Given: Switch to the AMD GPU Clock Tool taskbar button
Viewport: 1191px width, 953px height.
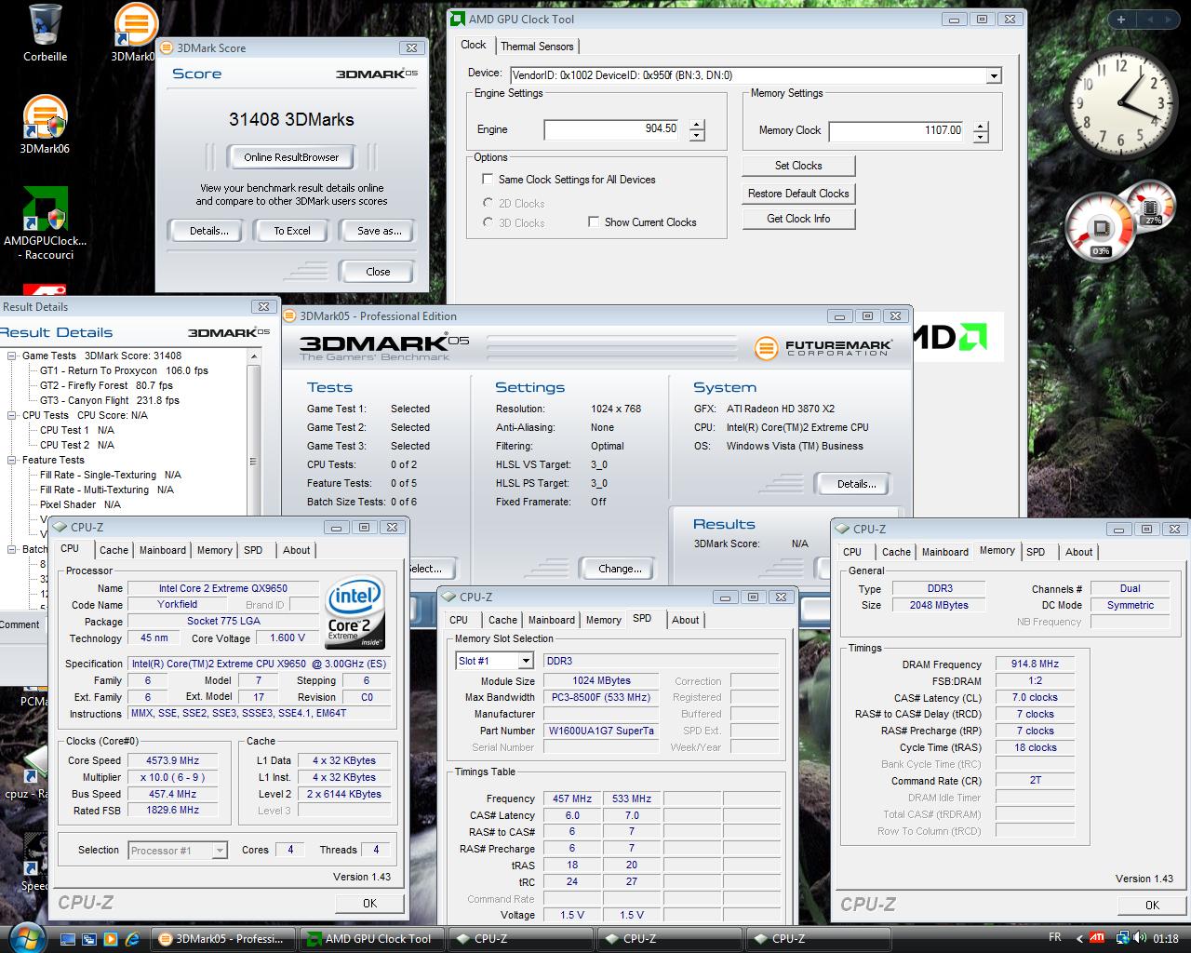Looking at the screenshot, I should click(371, 938).
